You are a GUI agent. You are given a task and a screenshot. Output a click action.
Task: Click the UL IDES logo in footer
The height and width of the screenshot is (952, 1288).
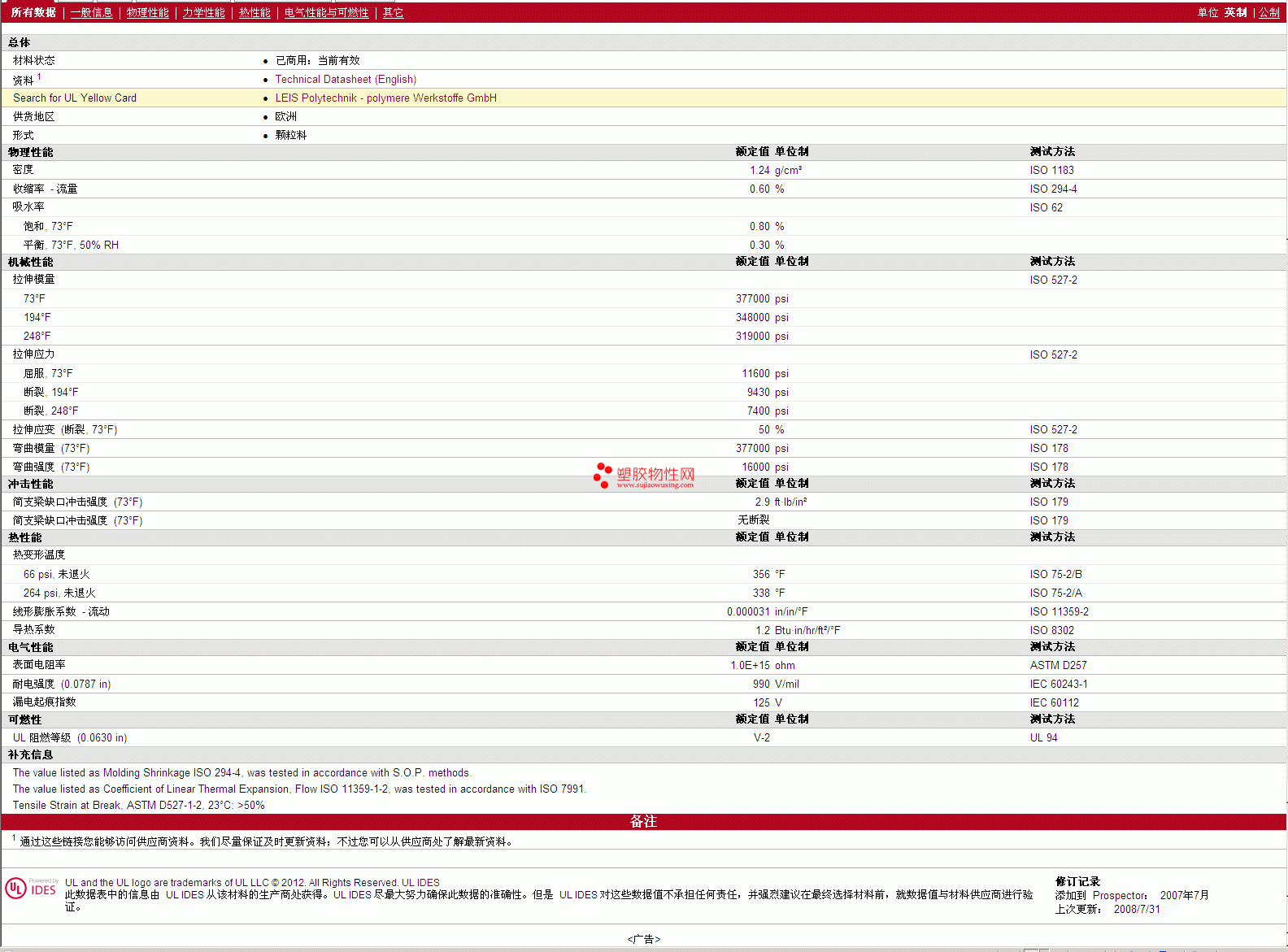[x=31, y=888]
